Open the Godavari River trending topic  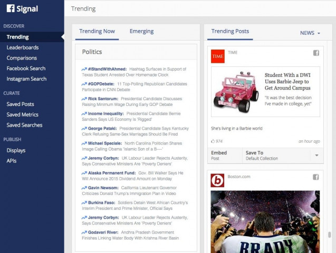click(103, 232)
